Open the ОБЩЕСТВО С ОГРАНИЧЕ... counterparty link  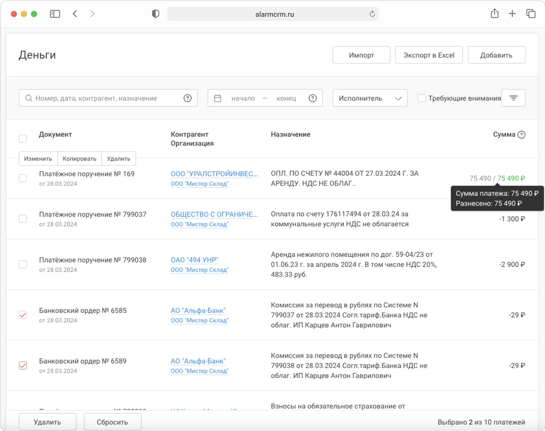tap(214, 214)
